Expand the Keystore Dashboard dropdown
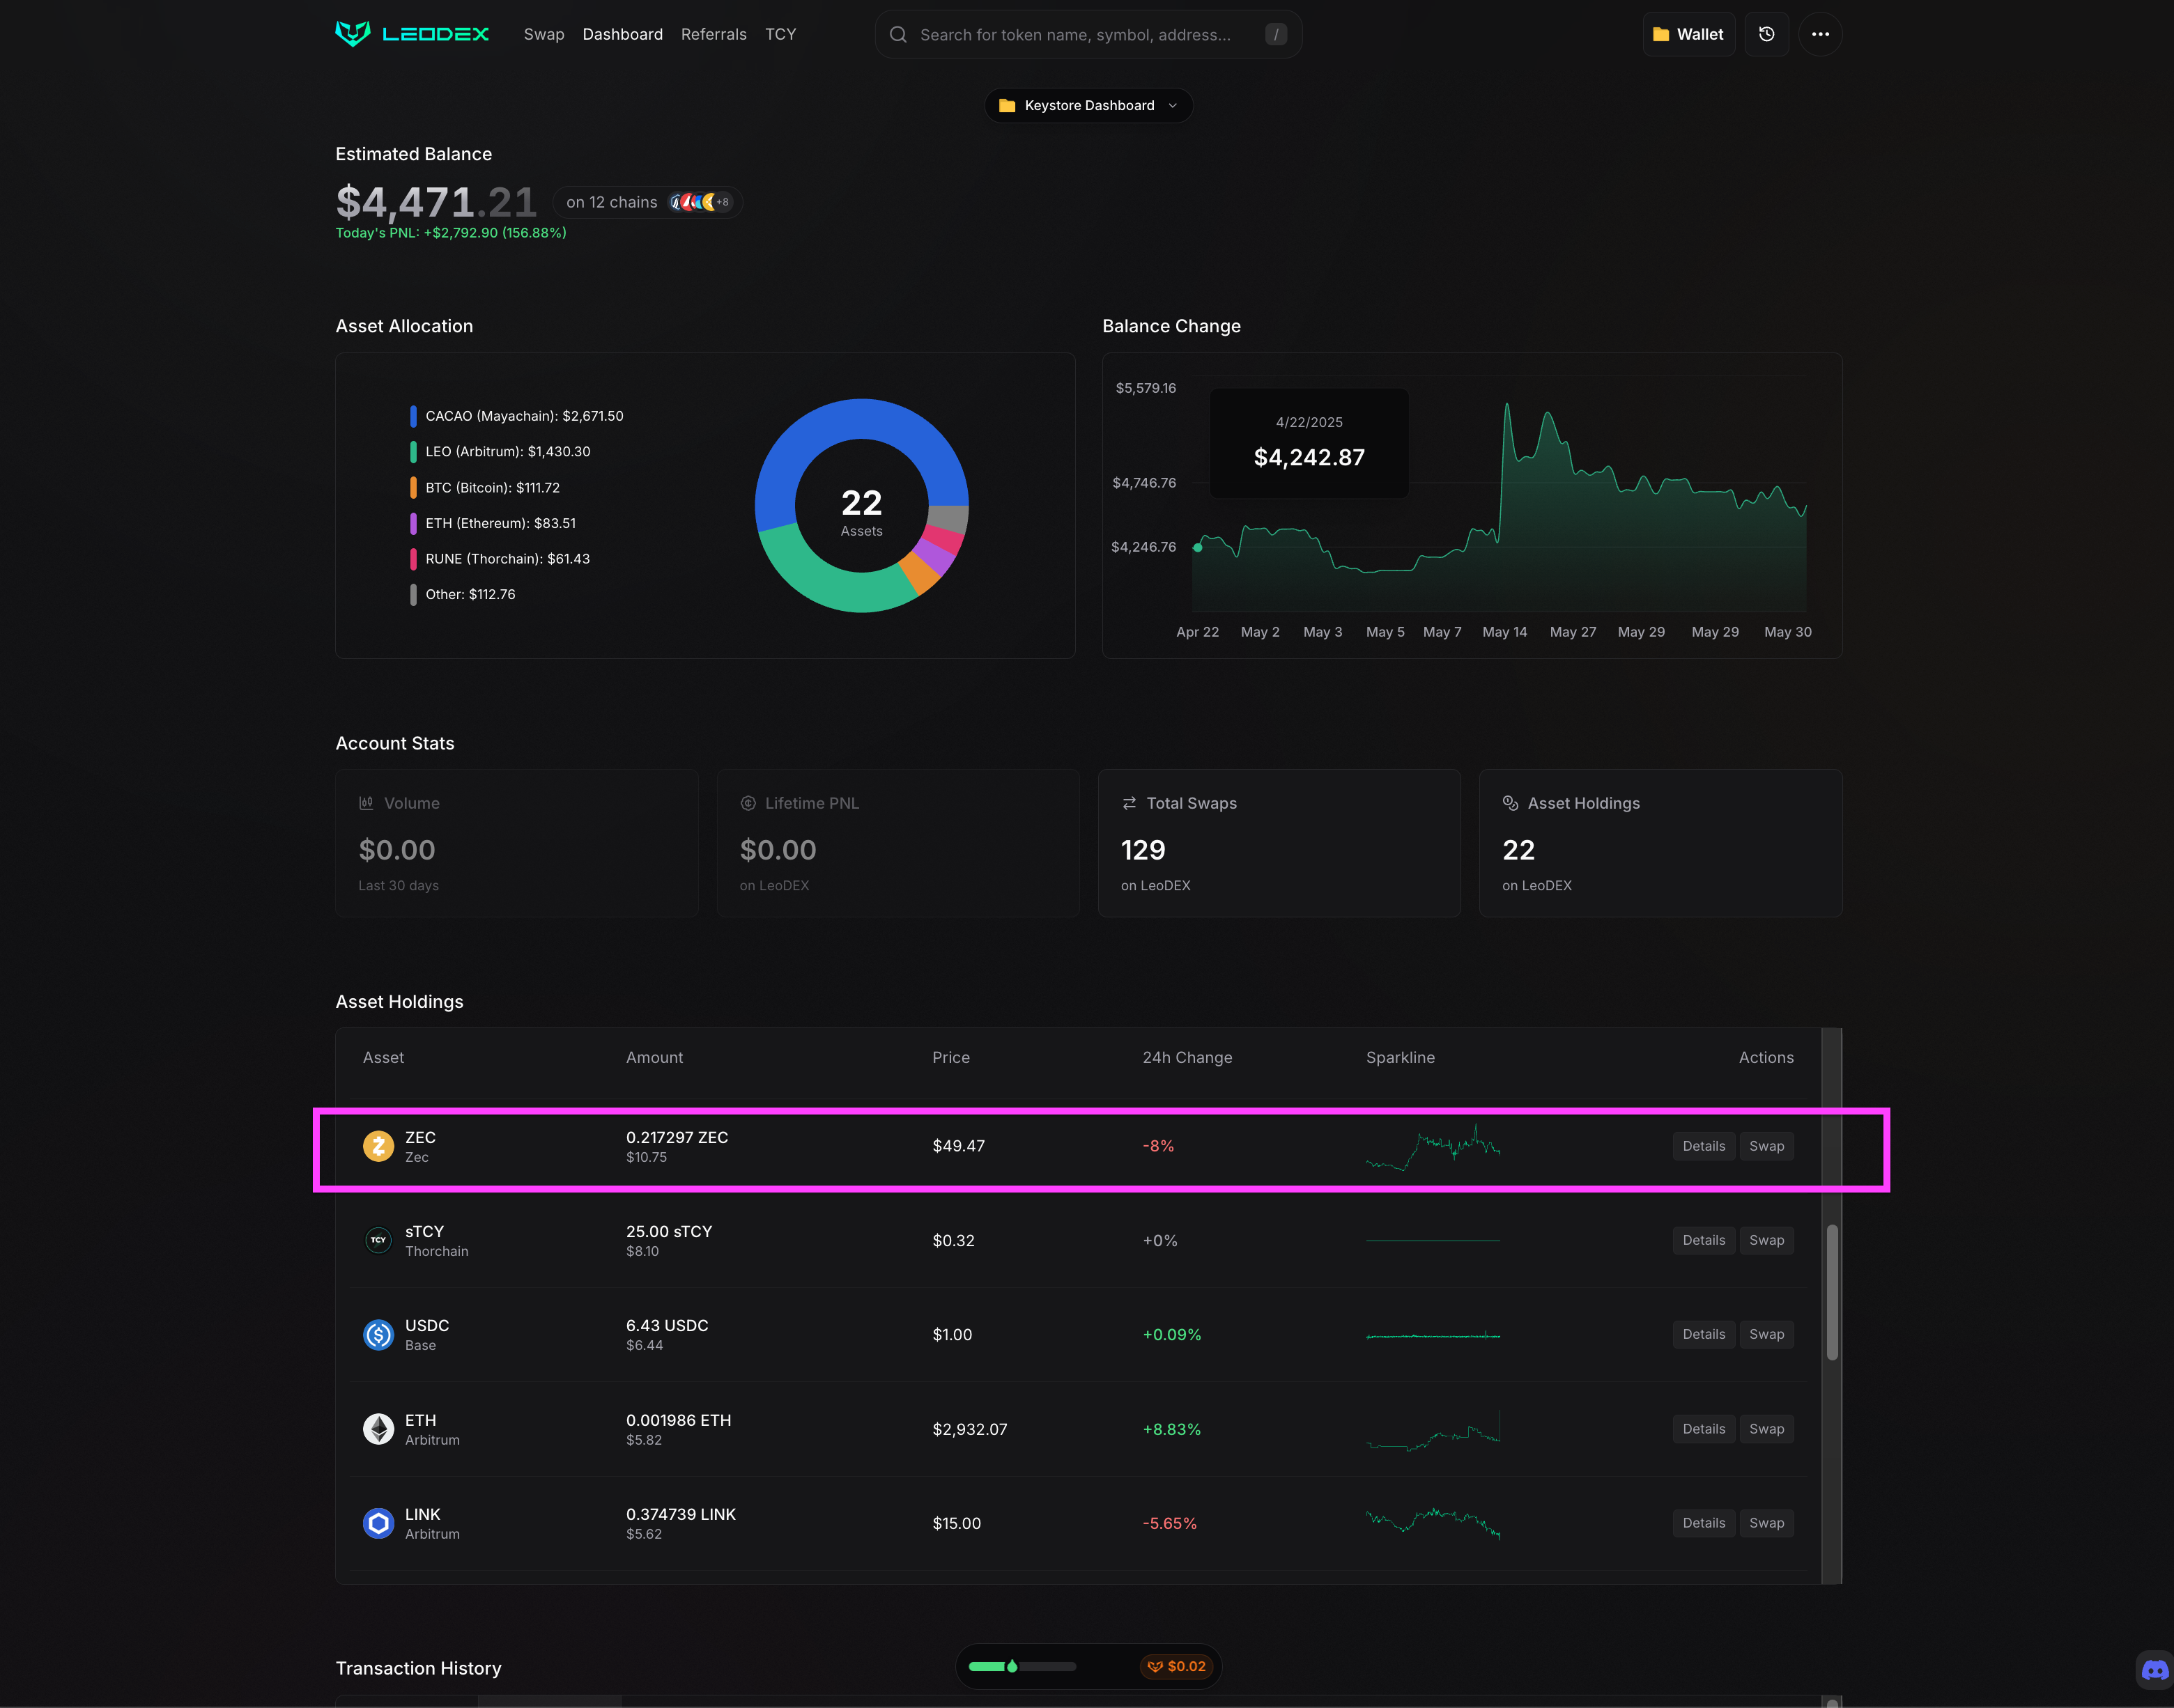 (1088, 105)
